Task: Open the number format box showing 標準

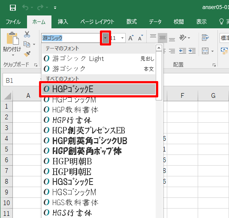Action: pyautogui.click(x=224, y=38)
